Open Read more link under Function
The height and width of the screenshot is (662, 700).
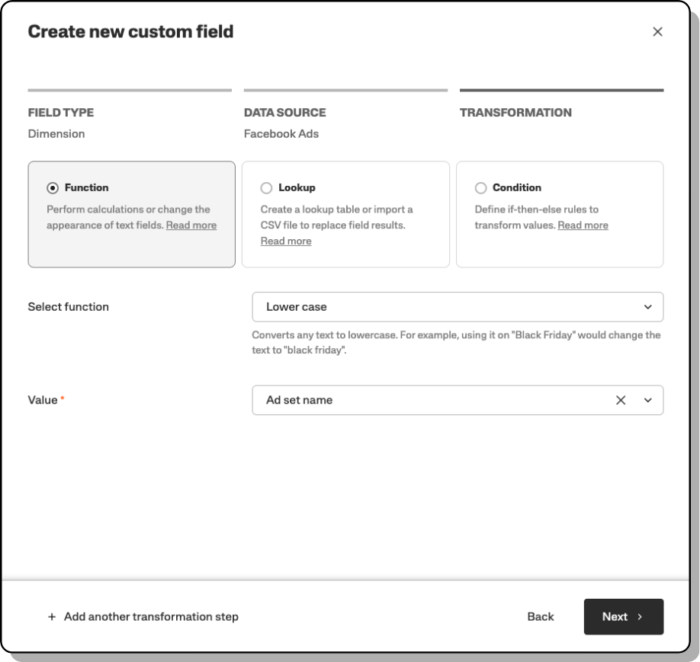191,225
